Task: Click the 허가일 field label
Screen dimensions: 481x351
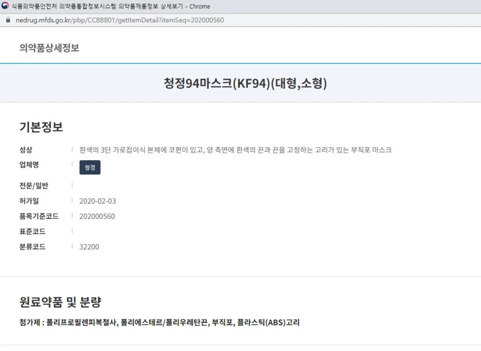Action: click(x=30, y=201)
